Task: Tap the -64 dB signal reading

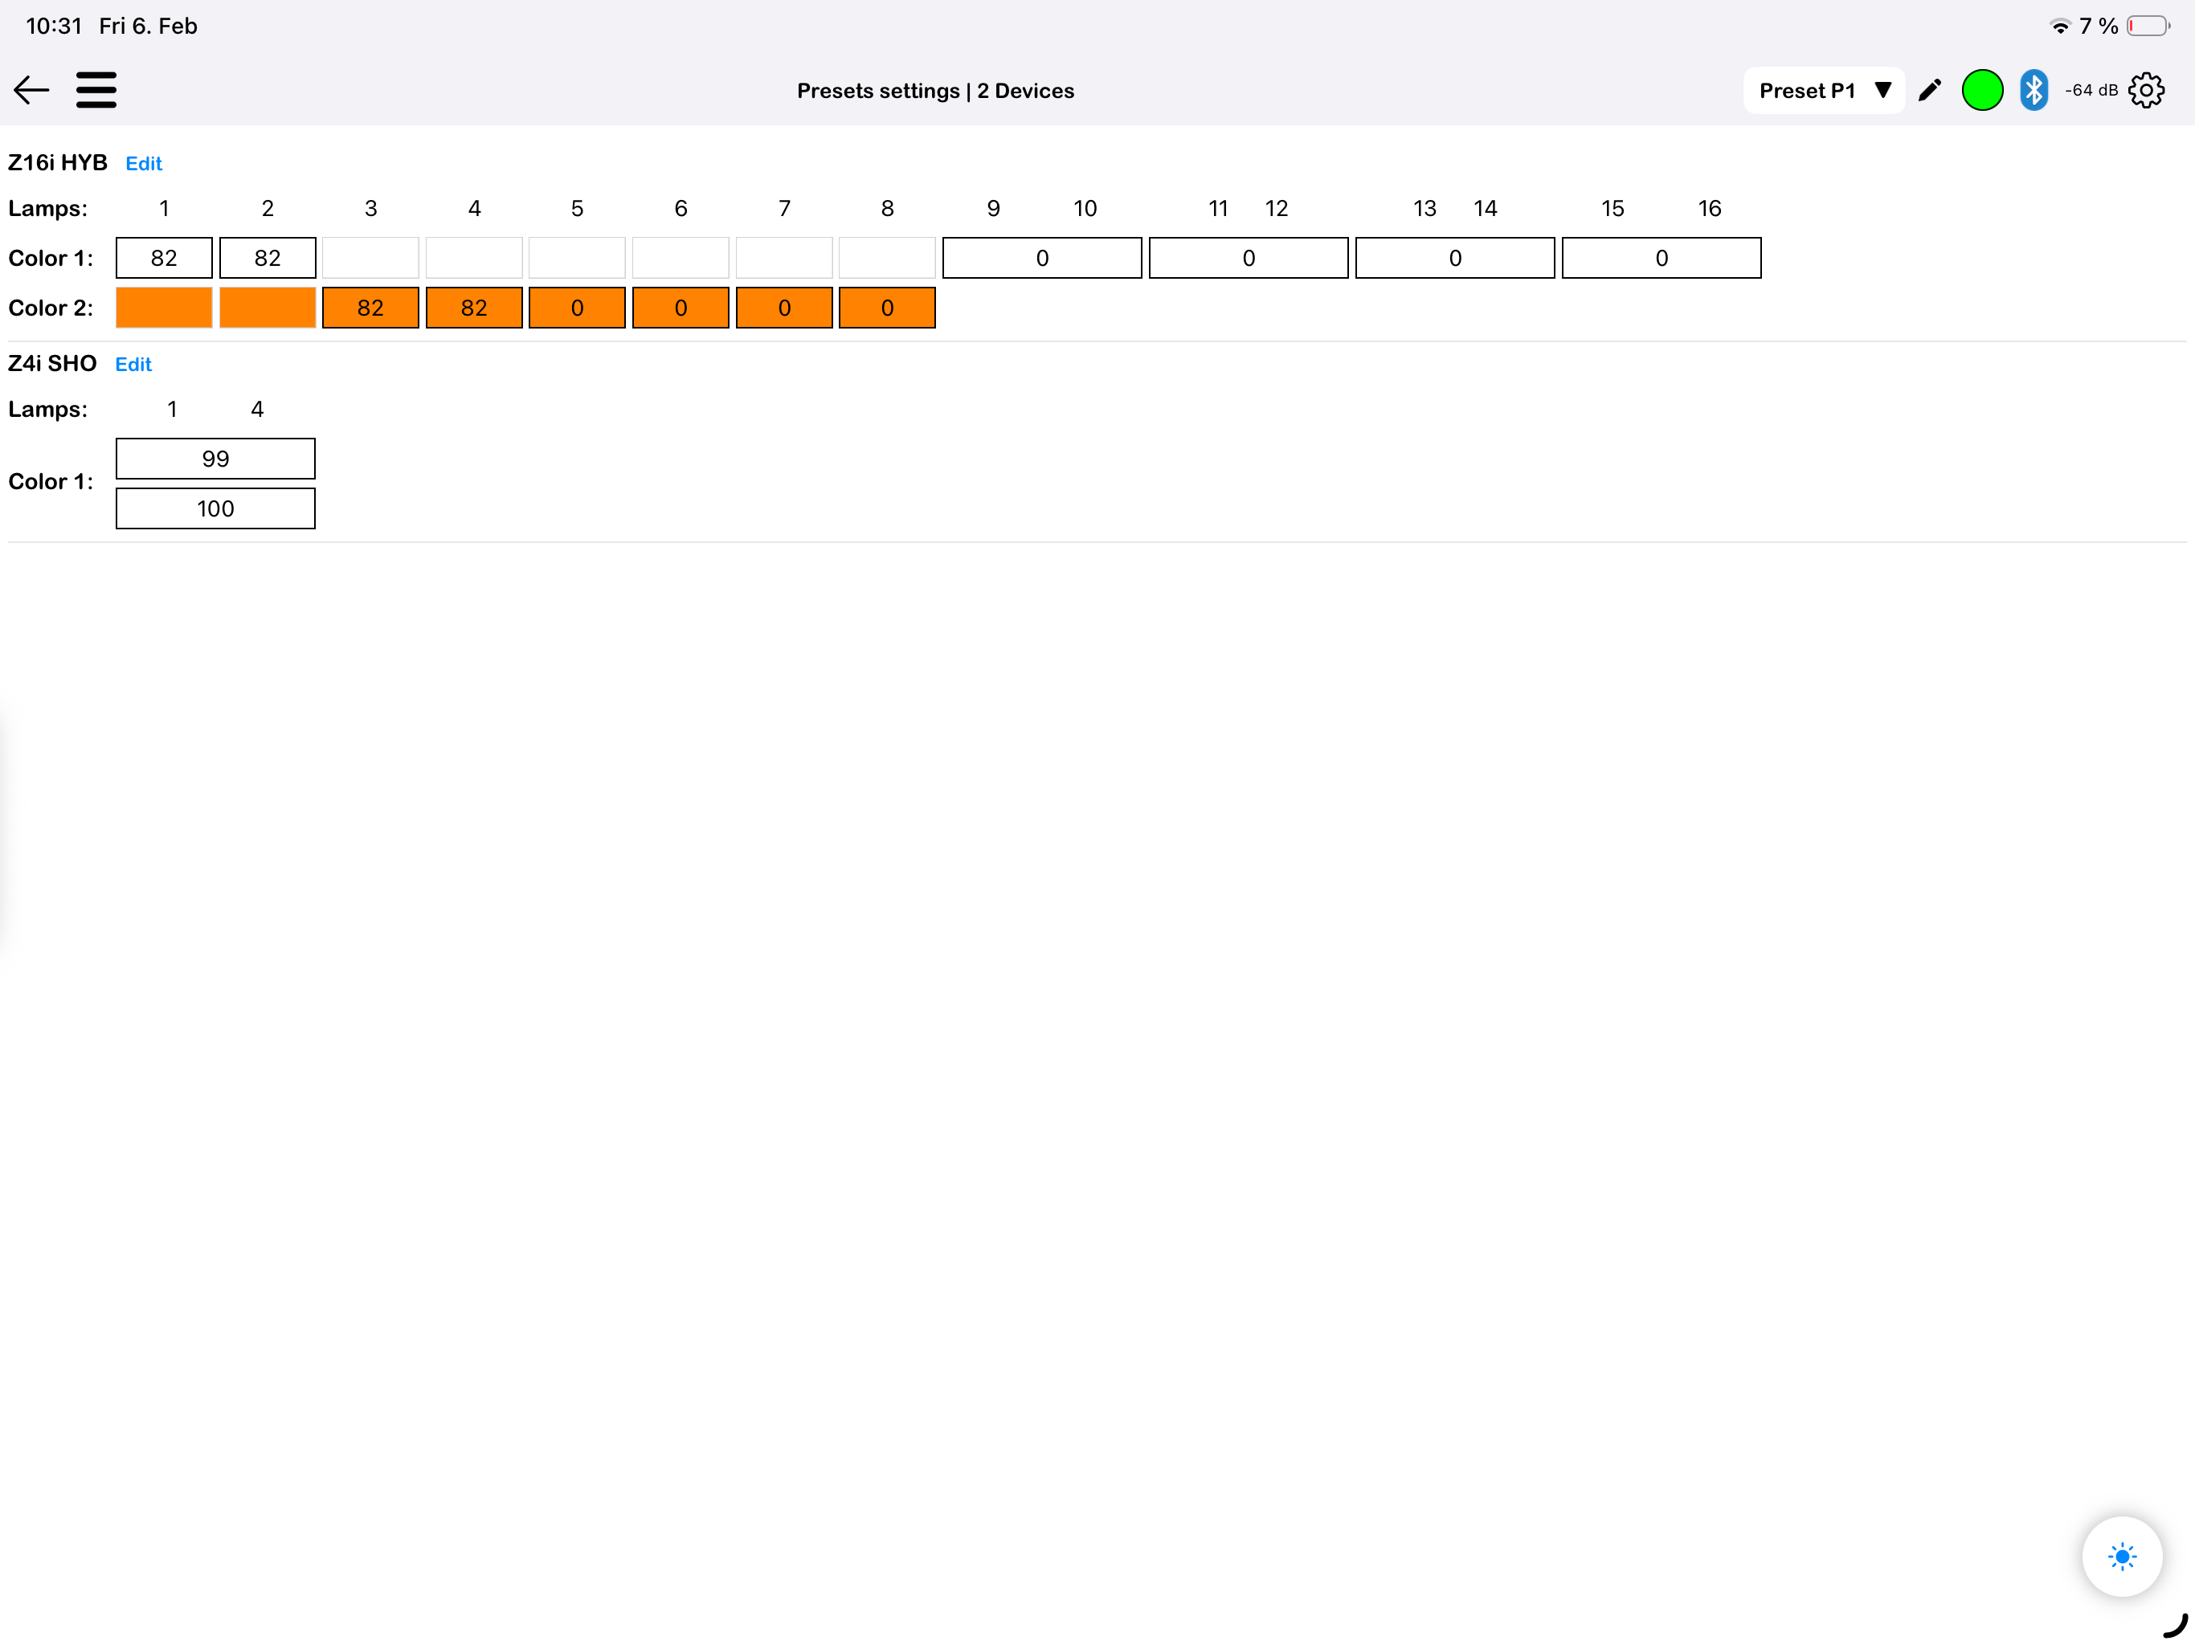Action: [x=2091, y=90]
